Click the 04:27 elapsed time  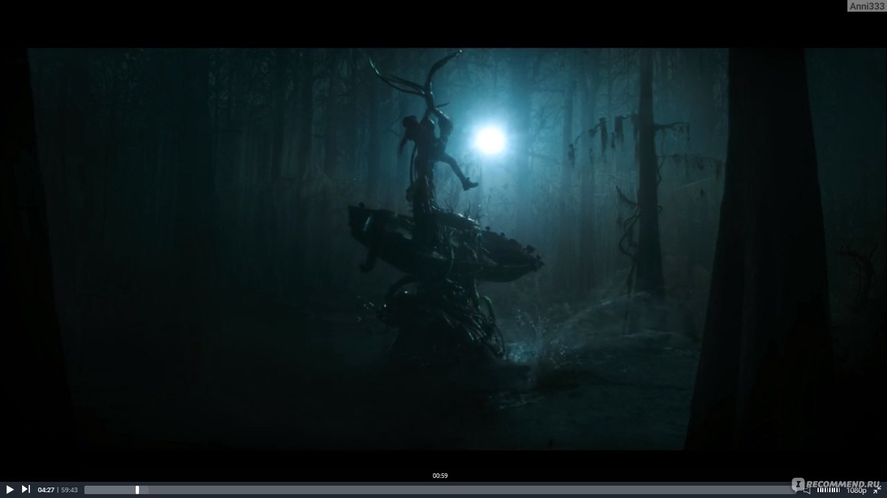tap(46, 490)
